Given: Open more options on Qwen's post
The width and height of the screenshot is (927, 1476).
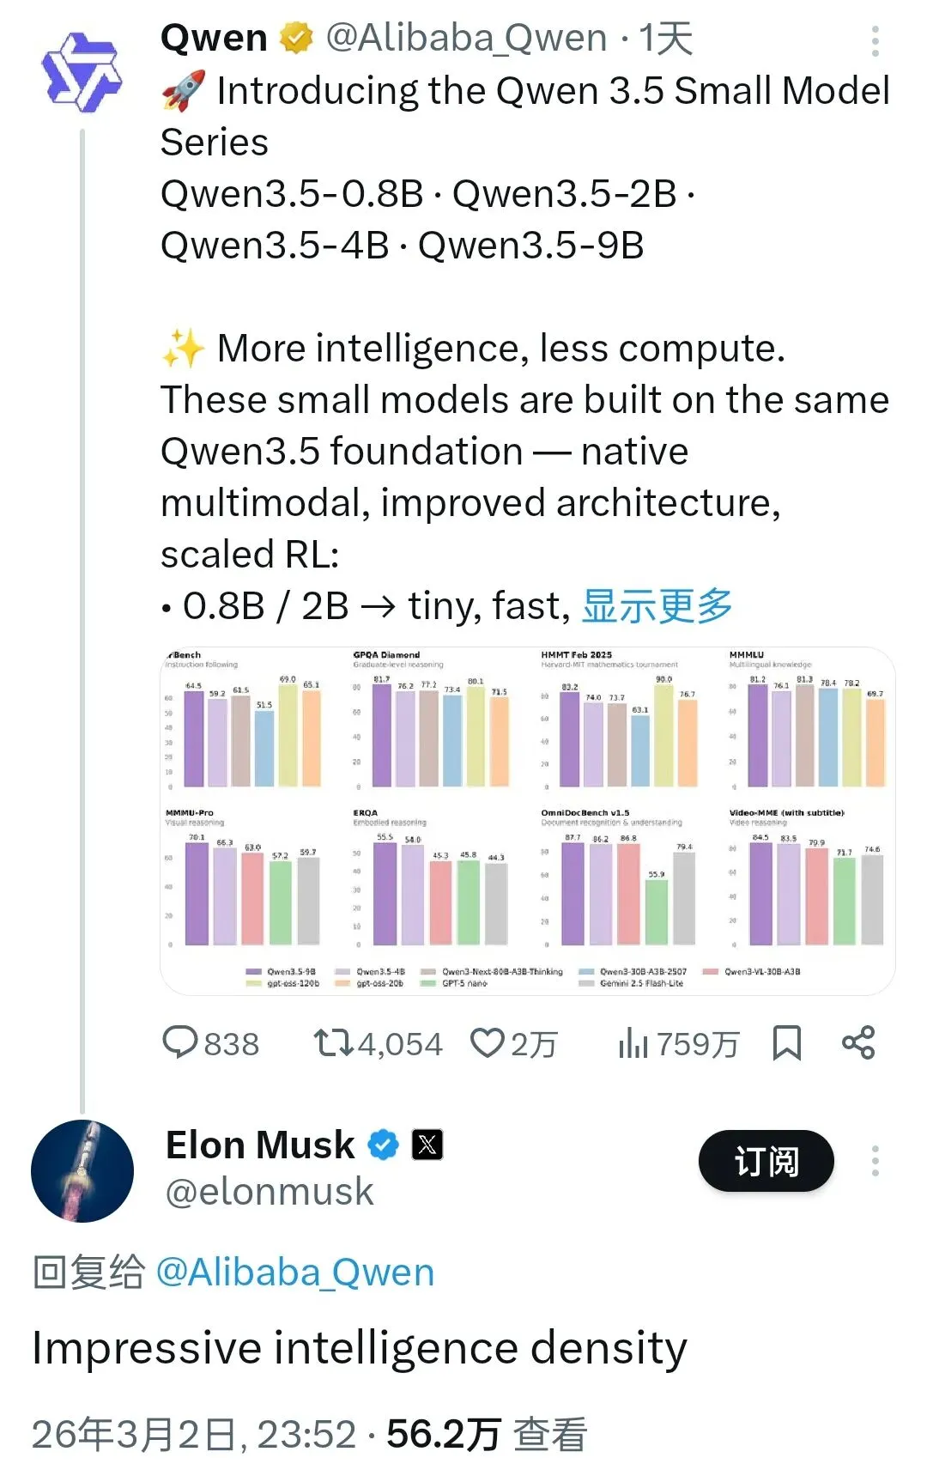Looking at the screenshot, I should (875, 41).
